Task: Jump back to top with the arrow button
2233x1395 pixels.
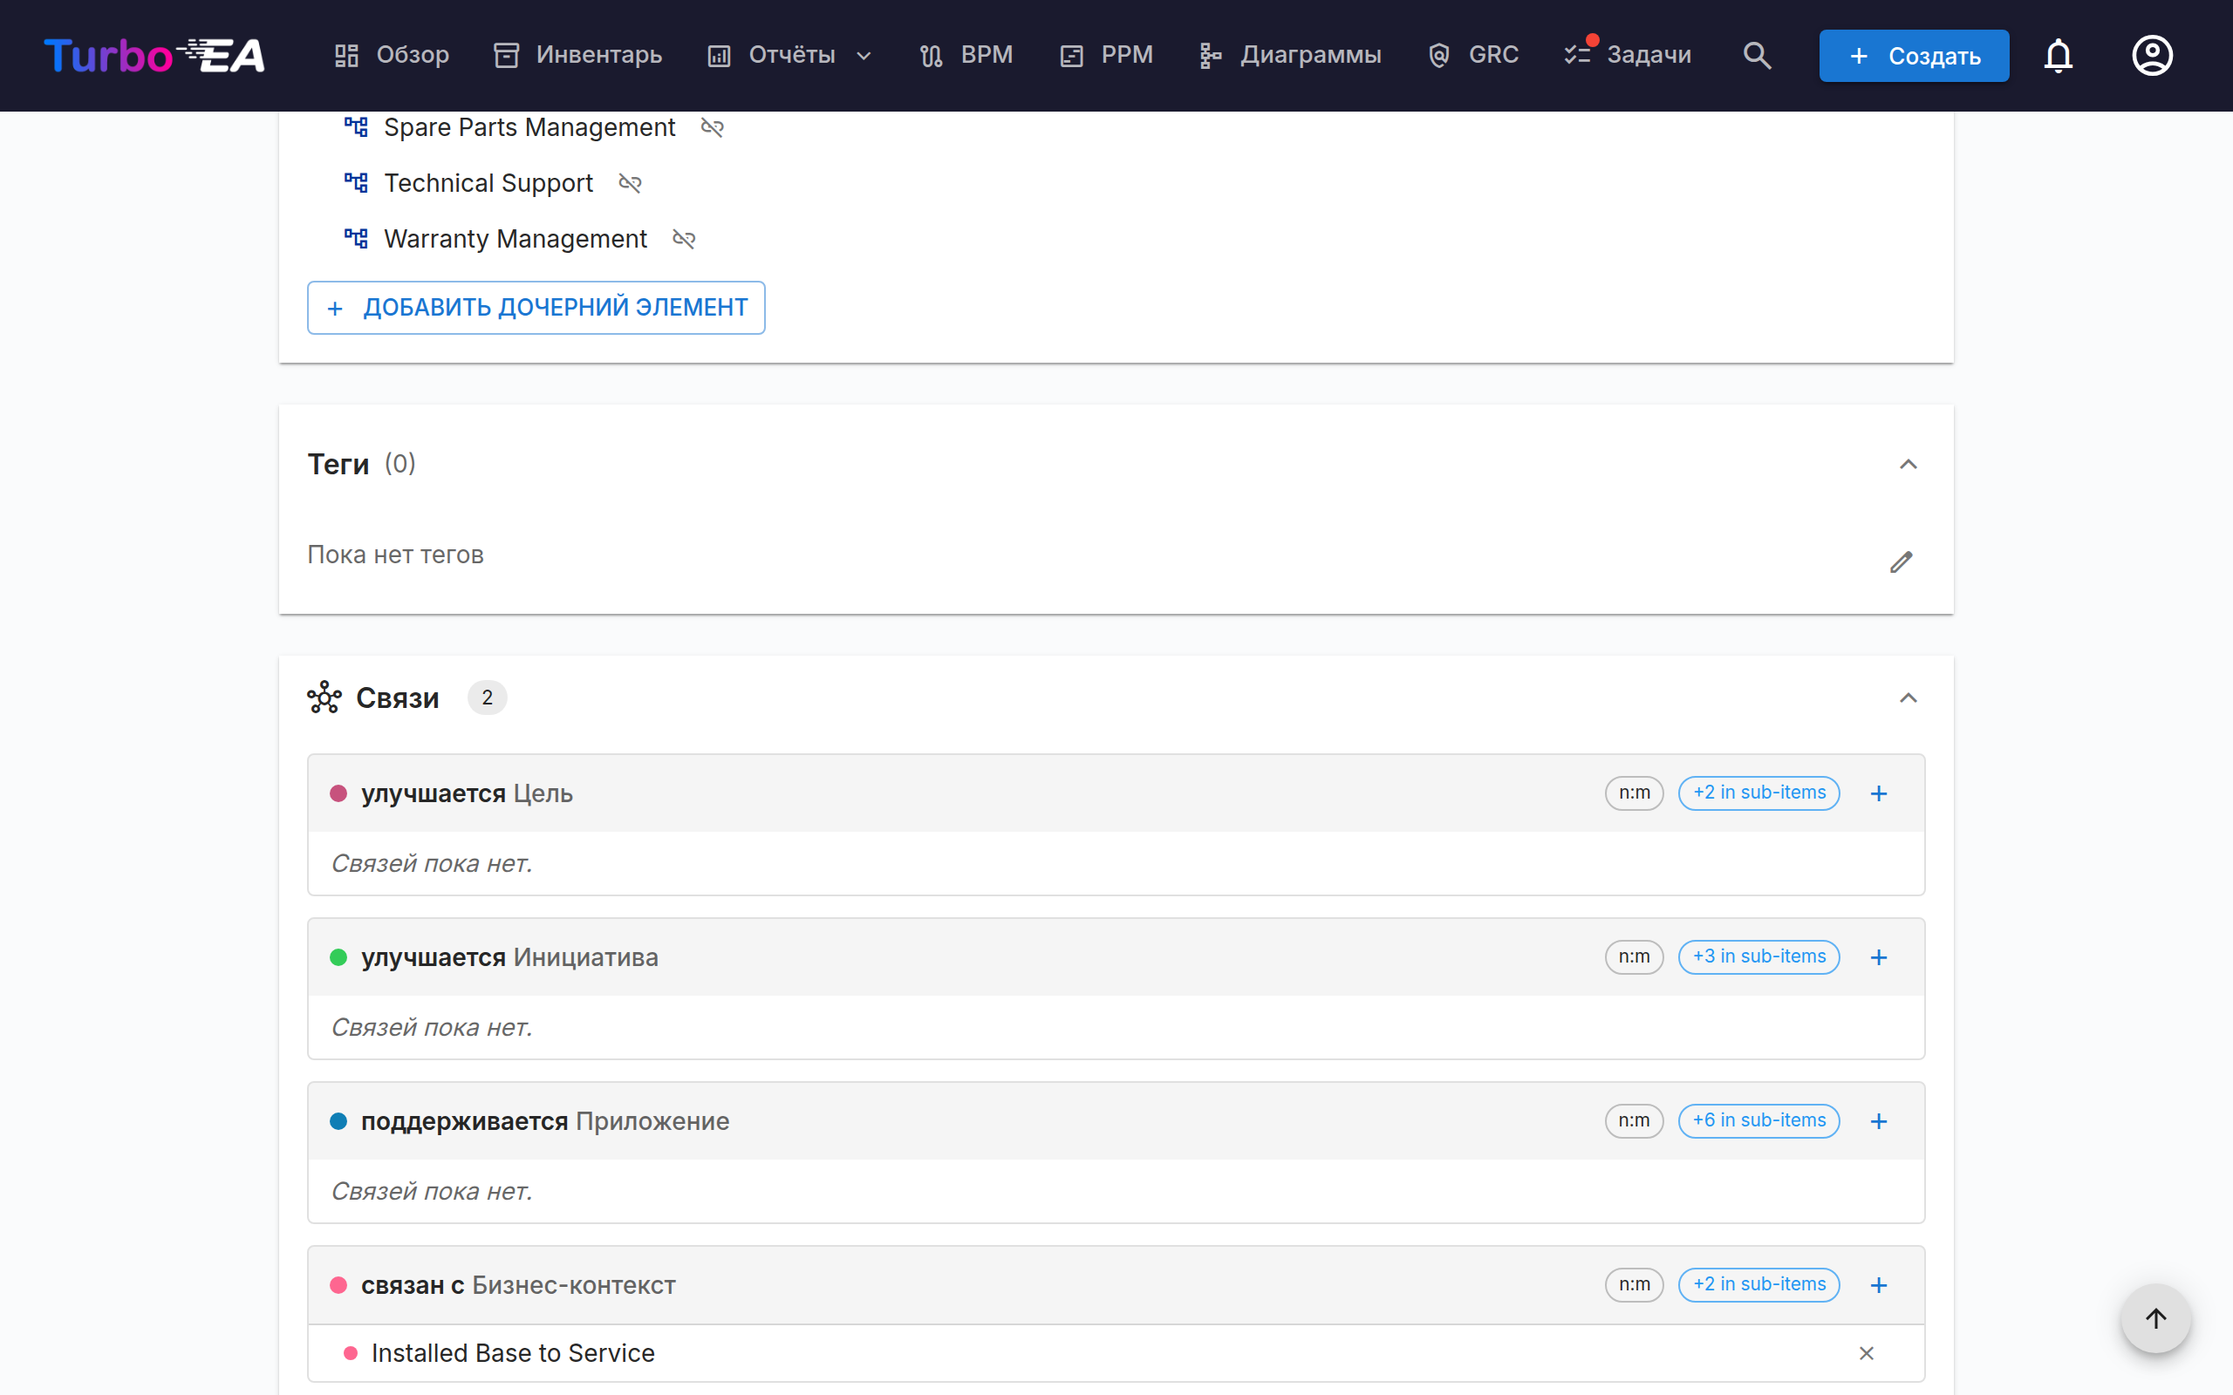Action: click(2155, 1318)
